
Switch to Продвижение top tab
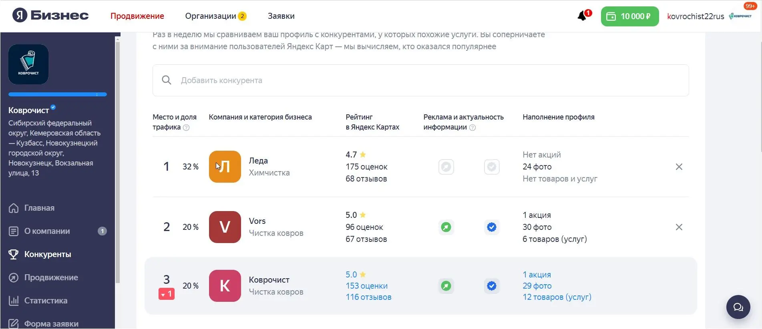pos(137,16)
